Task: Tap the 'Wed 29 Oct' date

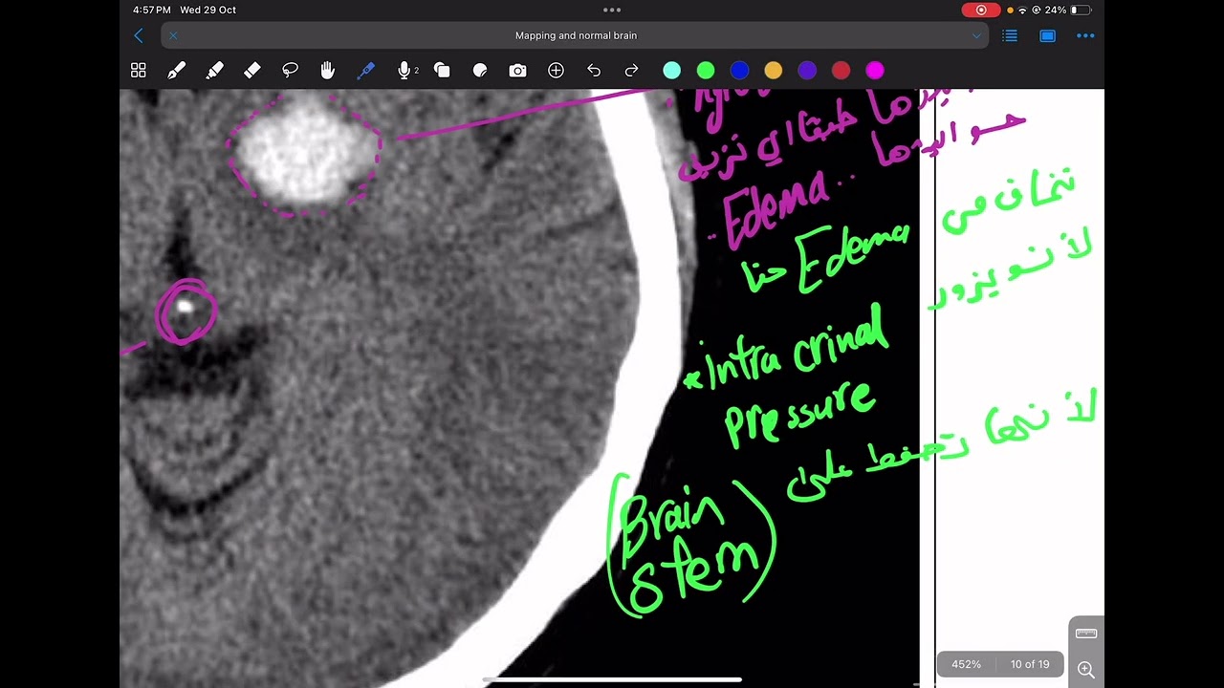Action: pyautogui.click(x=208, y=10)
